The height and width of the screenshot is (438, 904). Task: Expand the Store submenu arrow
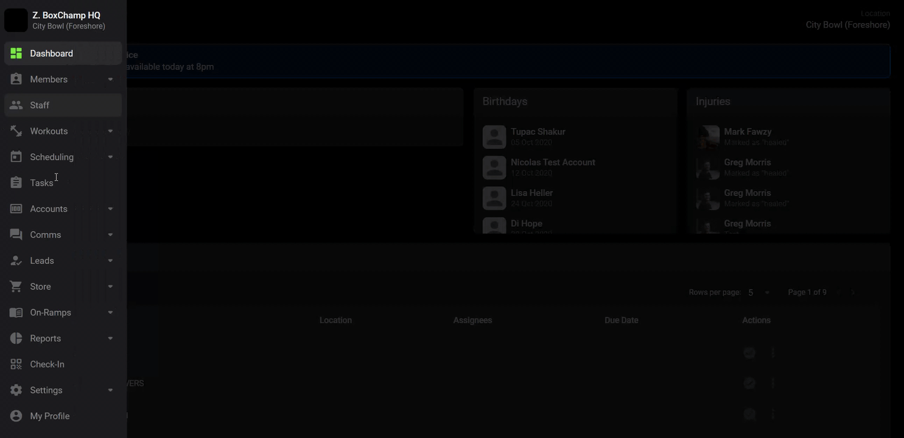point(110,287)
